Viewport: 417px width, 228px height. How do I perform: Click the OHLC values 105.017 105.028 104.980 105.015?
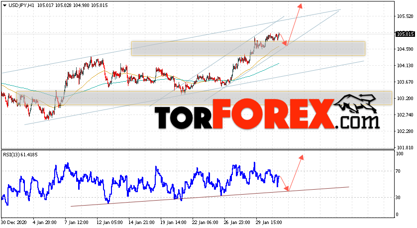pyautogui.click(x=72, y=5)
